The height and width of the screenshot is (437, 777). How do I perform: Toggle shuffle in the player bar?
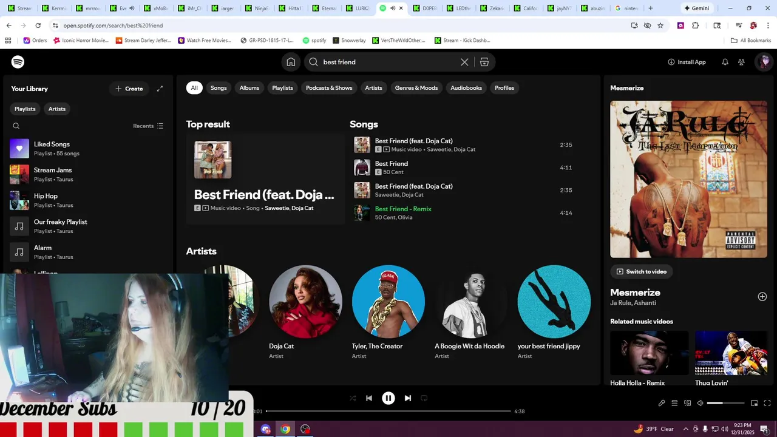tap(353, 398)
